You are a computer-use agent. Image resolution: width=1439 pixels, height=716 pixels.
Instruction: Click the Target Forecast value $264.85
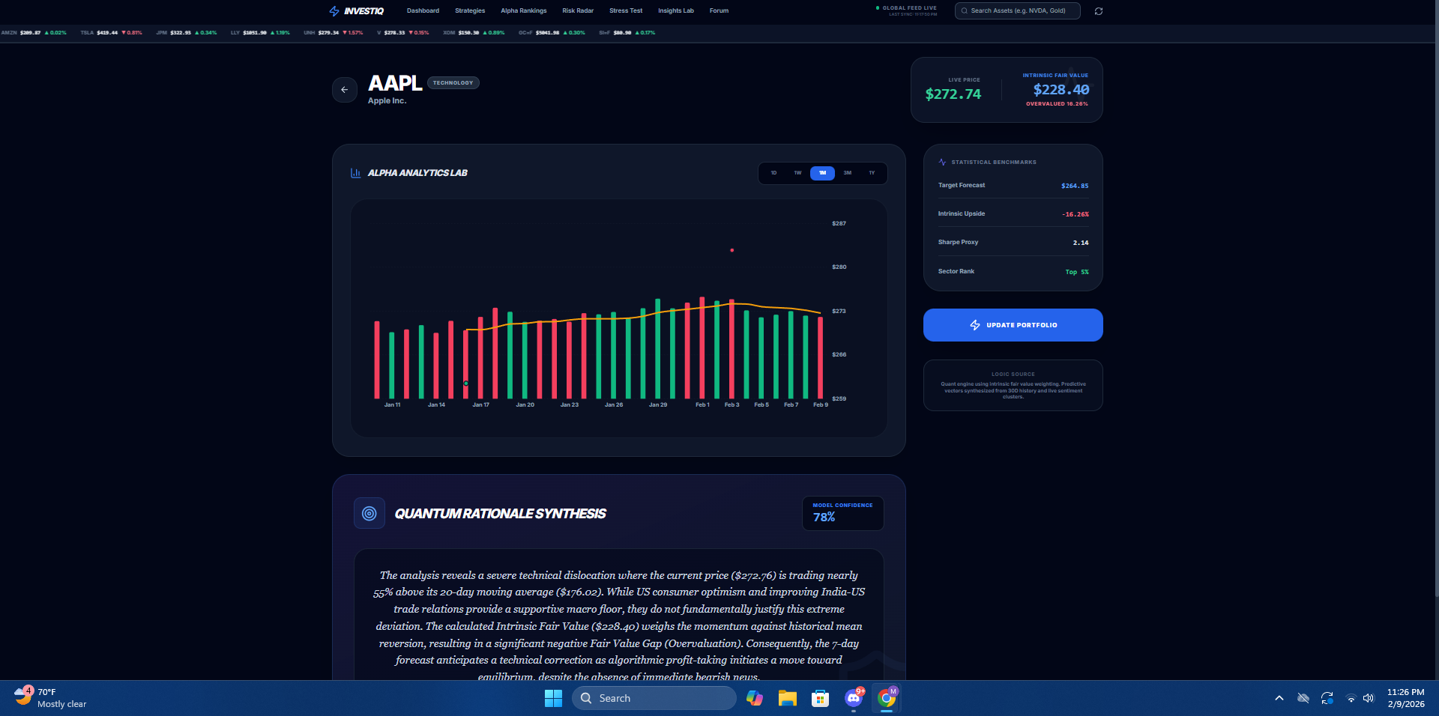tap(1075, 186)
